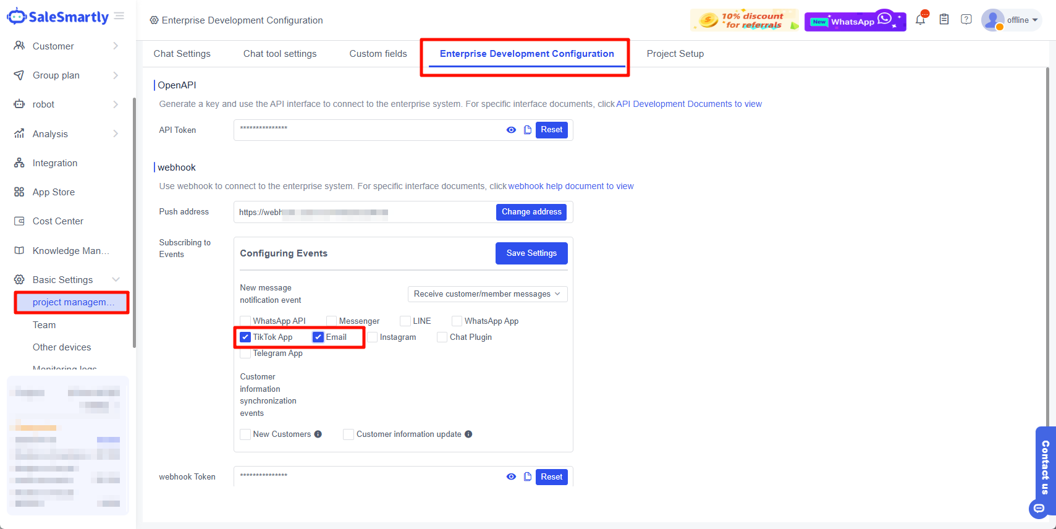1056x529 pixels.
Task: Open the notification bell icon
Action: 921,19
